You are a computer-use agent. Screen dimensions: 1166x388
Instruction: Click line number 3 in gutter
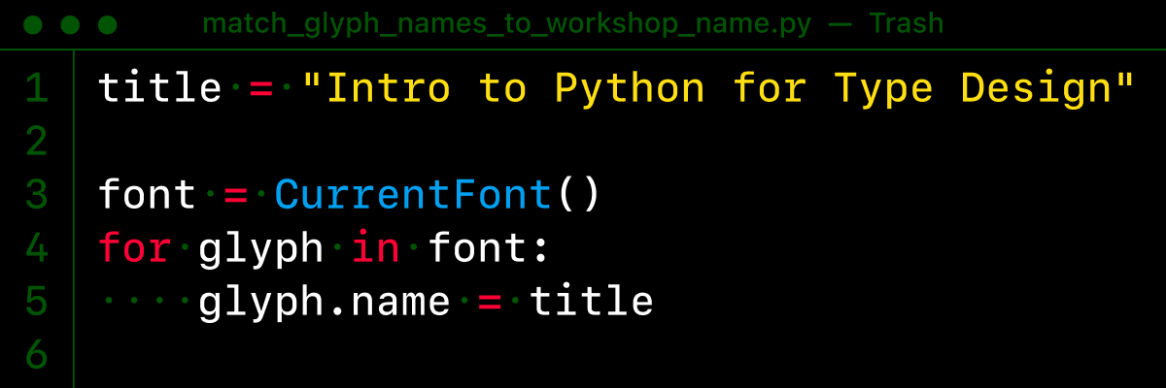(x=36, y=196)
